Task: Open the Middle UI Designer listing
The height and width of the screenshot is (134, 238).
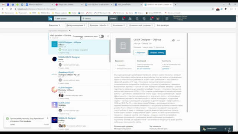Action: tap(67, 118)
